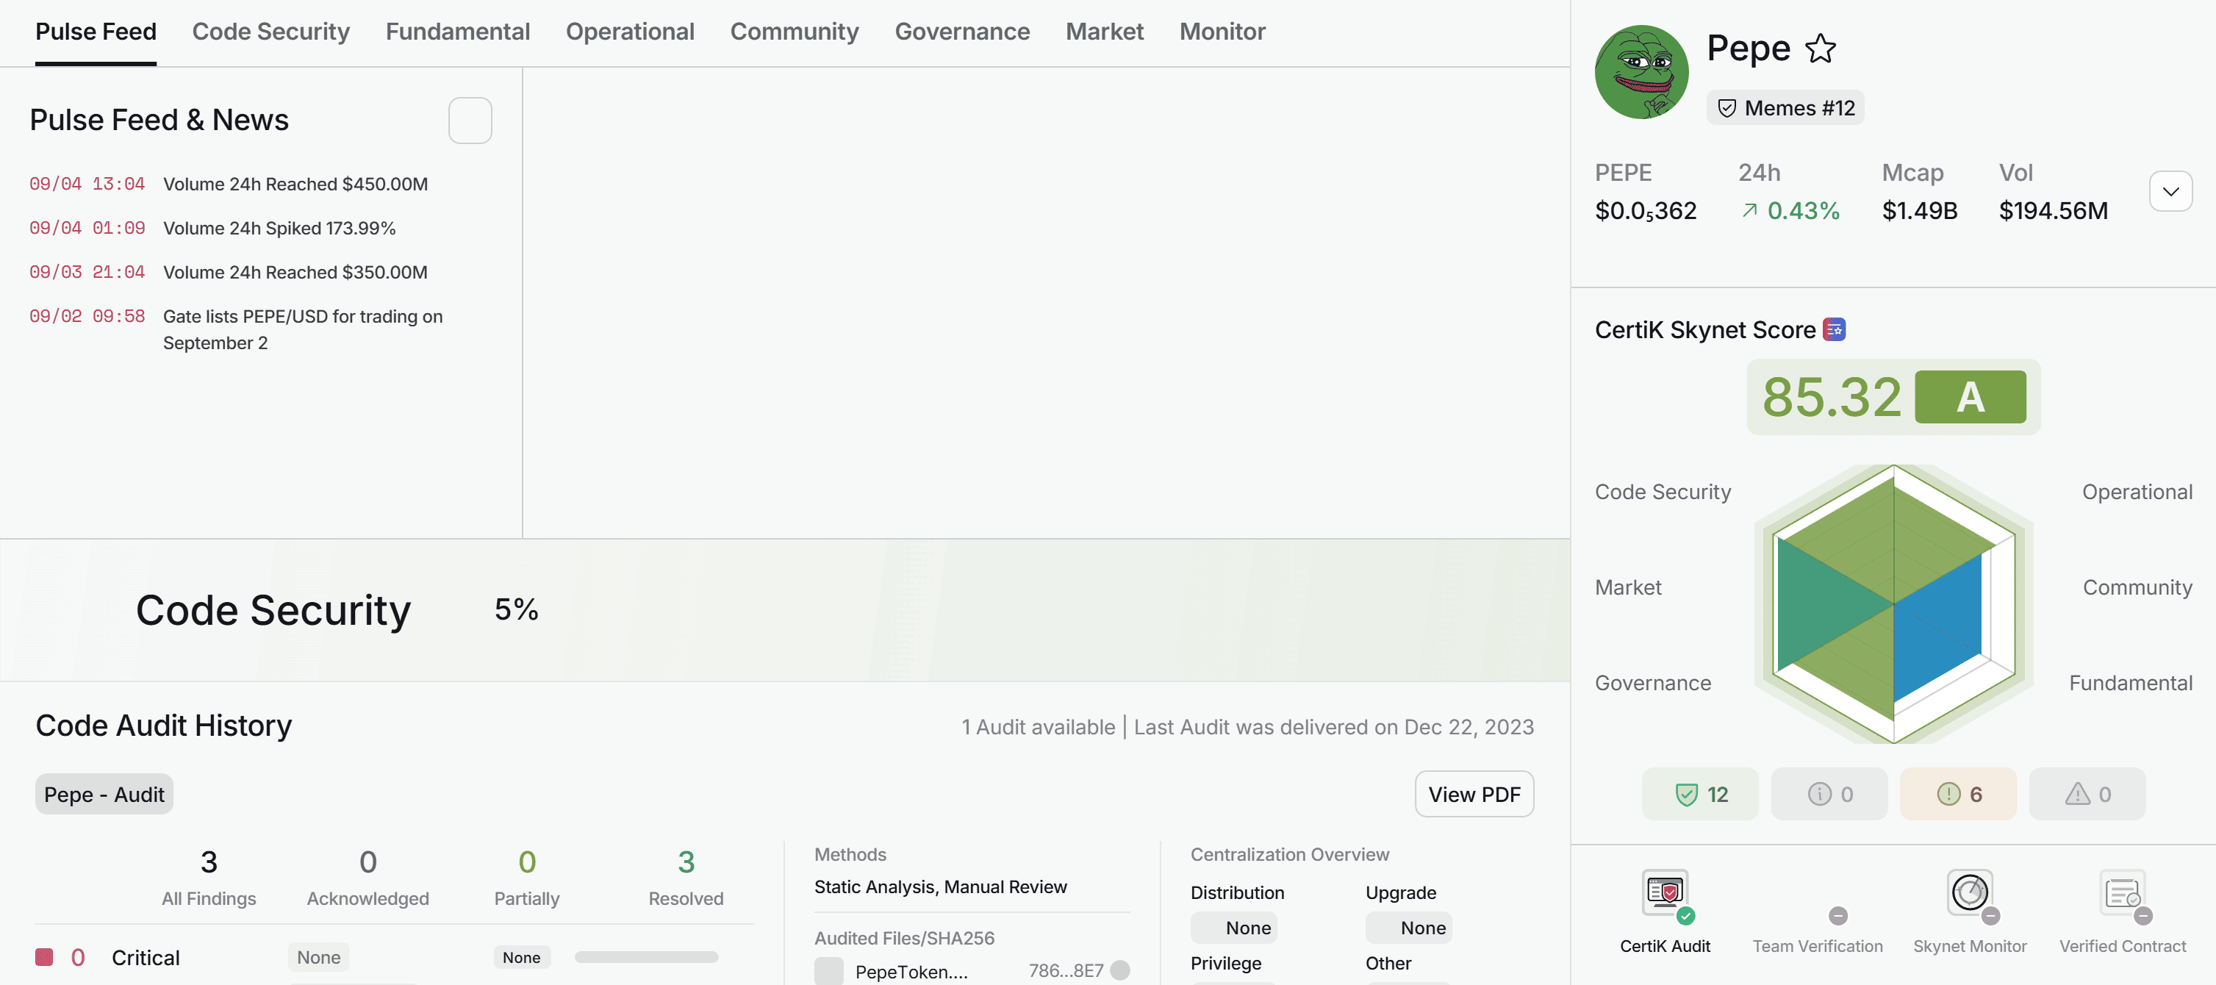Click the 85.32 Skynet score value
Viewport: 2216px width, 985px height.
1832,397
